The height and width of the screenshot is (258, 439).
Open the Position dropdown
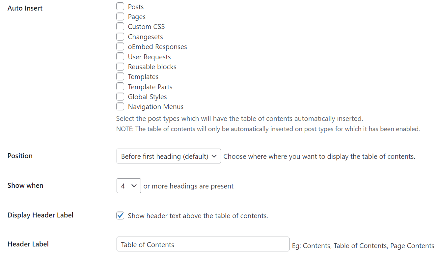(168, 156)
